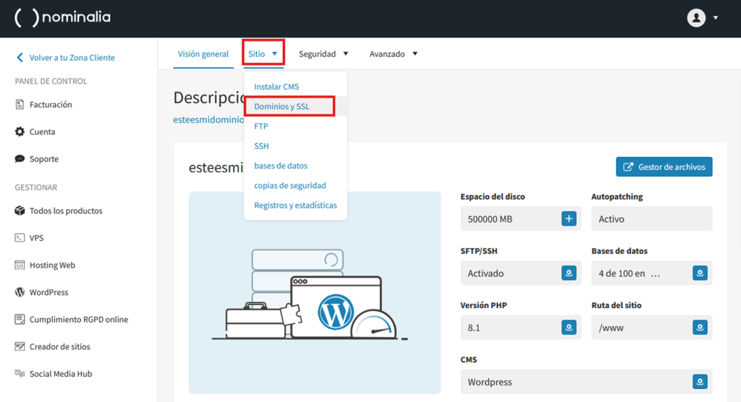Select copias de seguridad menu entry
Screen dimensions: 741x402
tap(290, 186)
